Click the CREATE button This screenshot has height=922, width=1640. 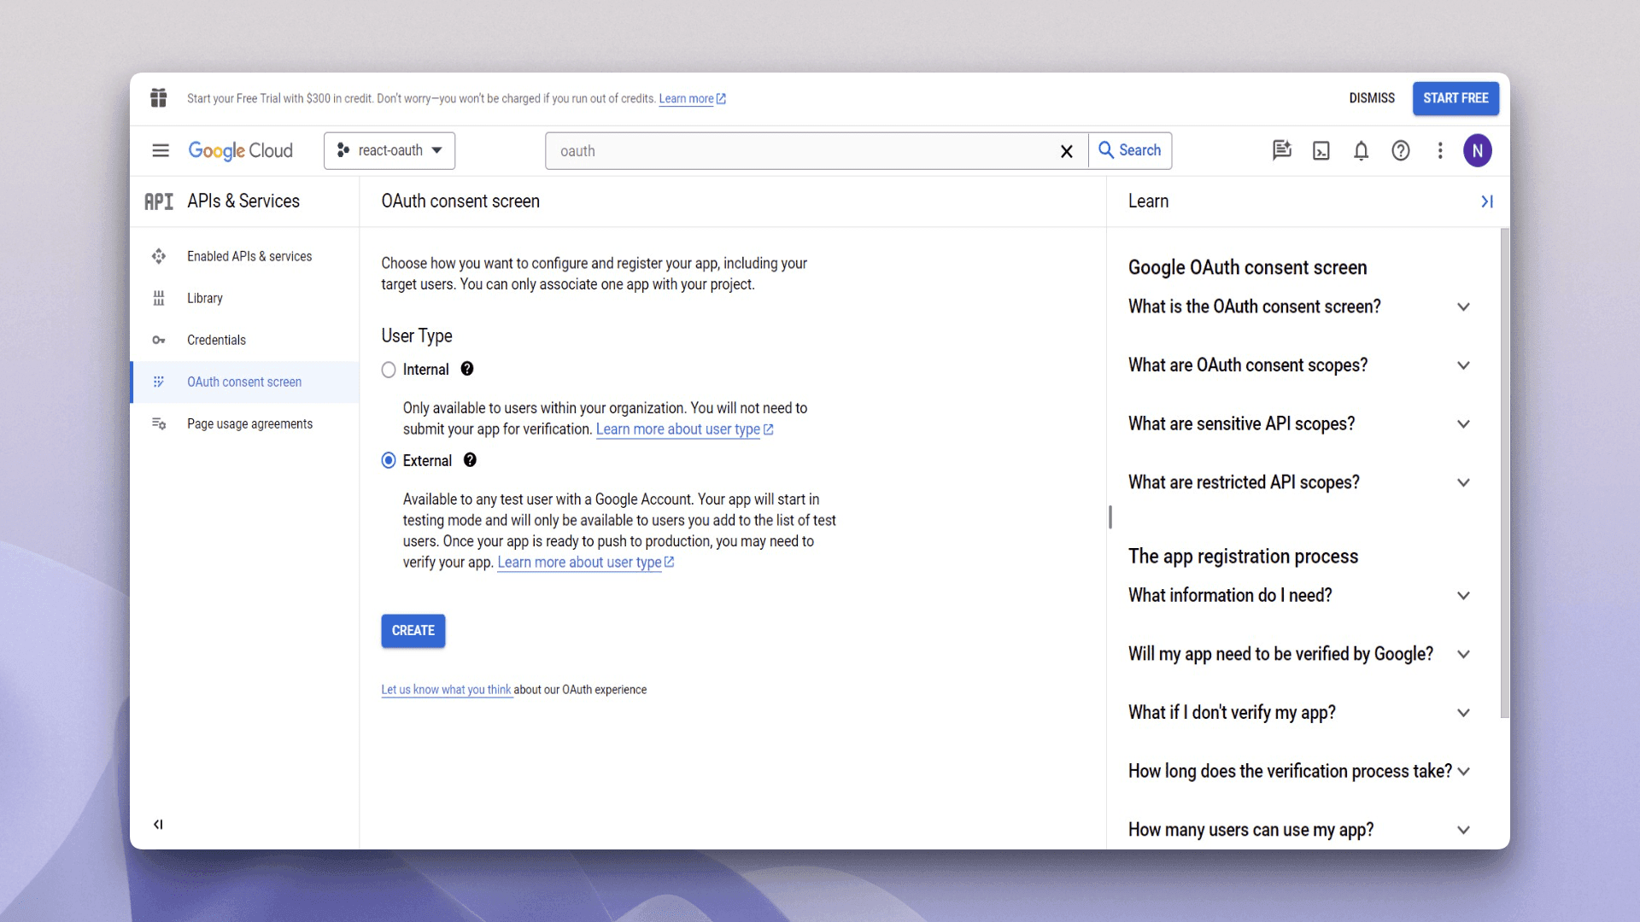click(x=413, y=631)
